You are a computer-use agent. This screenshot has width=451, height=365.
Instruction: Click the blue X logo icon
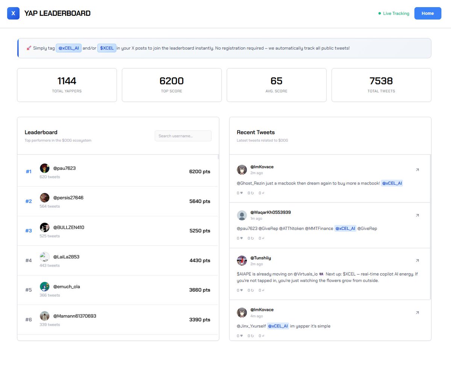tap(13, 14)
